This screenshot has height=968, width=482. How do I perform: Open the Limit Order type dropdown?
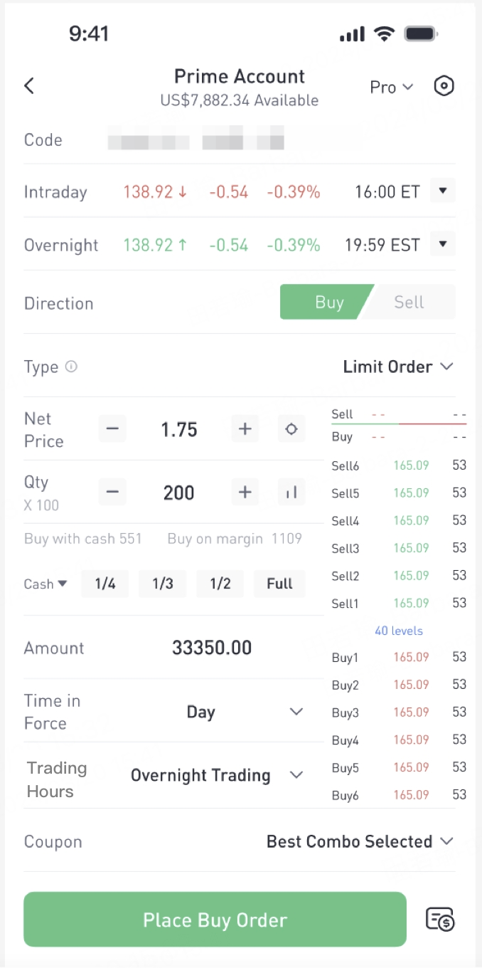click(398, 367)
